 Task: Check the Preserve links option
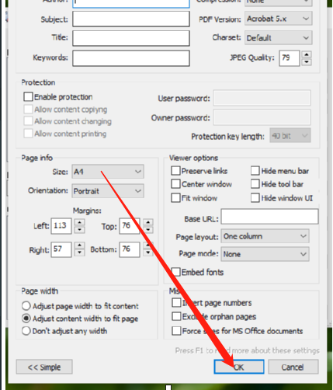pyautogui.click(x=175, y=171)
